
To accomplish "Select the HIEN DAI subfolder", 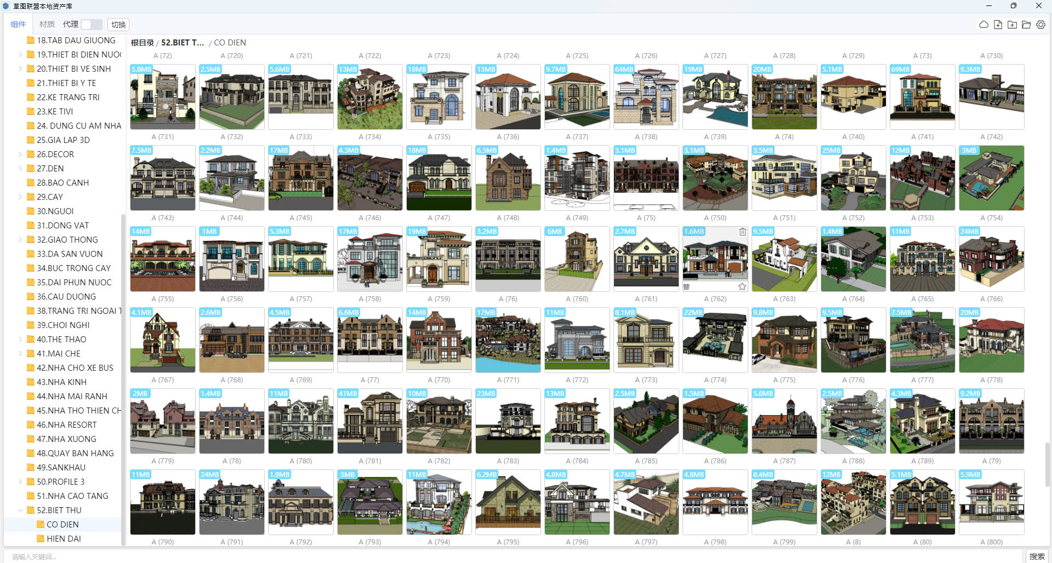I will (64, 538).
